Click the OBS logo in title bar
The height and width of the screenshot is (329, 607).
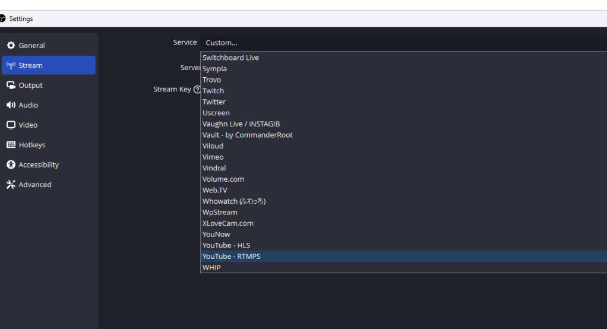(x=2, y=18)
